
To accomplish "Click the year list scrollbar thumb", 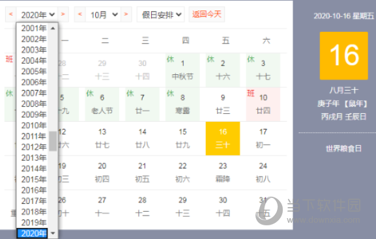I will pyautogui.click(x=53, y=141).
